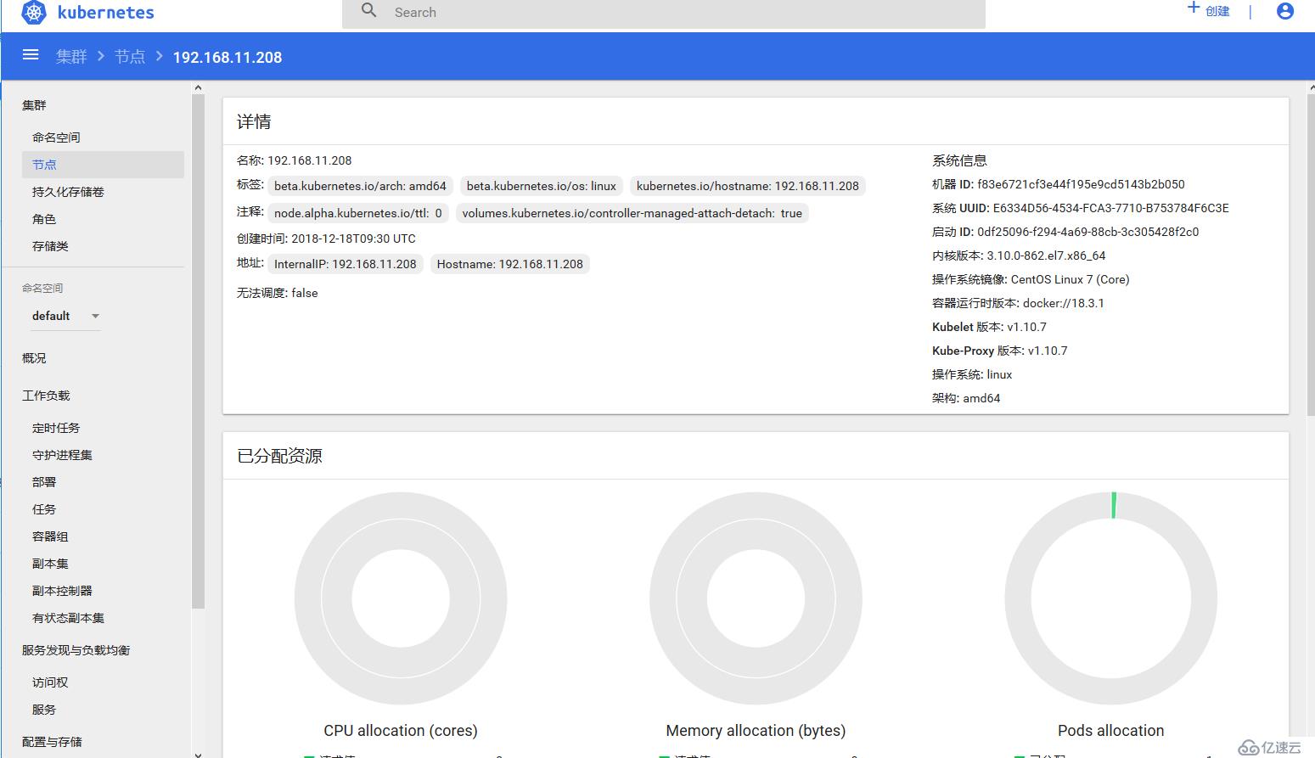This screenshot has height=758, width=1315.
Task: Click the Memory allocation donut chart
Action: coord(756,598)
